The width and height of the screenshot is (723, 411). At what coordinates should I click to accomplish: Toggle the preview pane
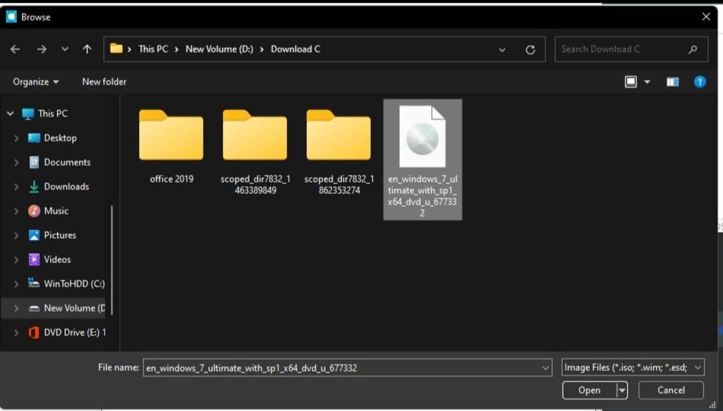(672, 82)
